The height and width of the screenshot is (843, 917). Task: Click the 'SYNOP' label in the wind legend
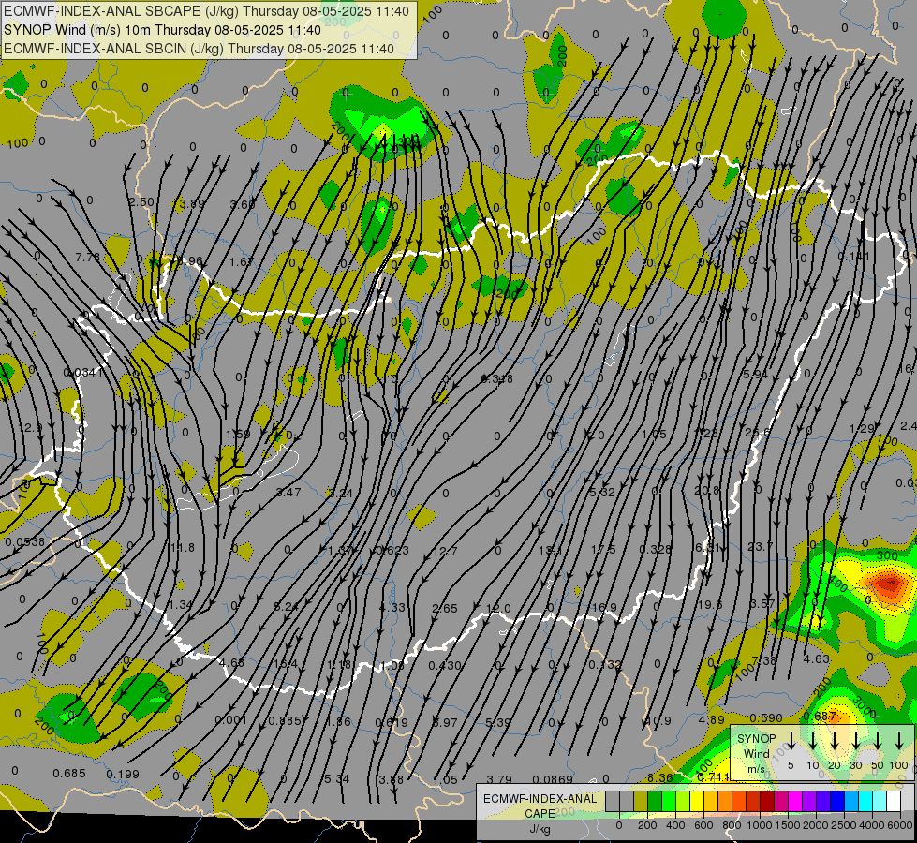pos(756,738)
